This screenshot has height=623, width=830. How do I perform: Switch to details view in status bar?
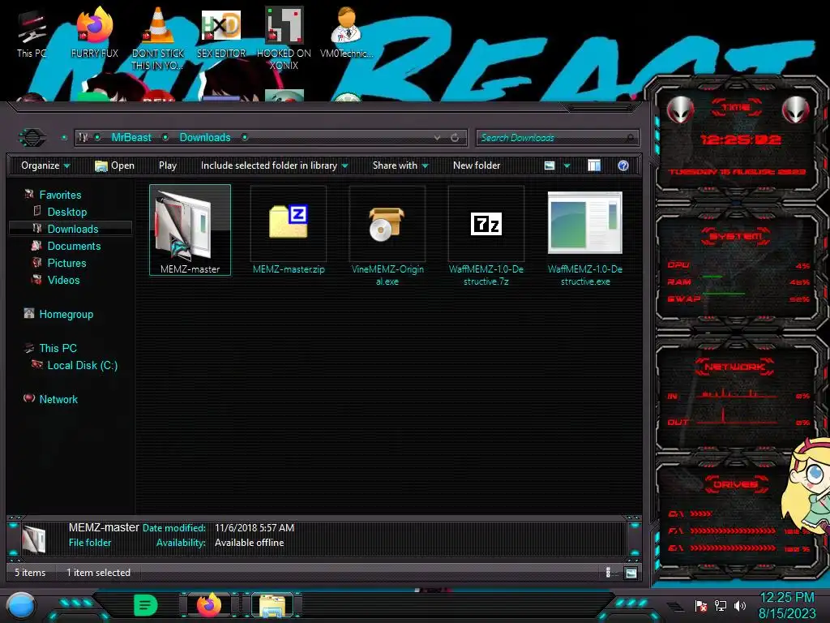click(608, 572)
